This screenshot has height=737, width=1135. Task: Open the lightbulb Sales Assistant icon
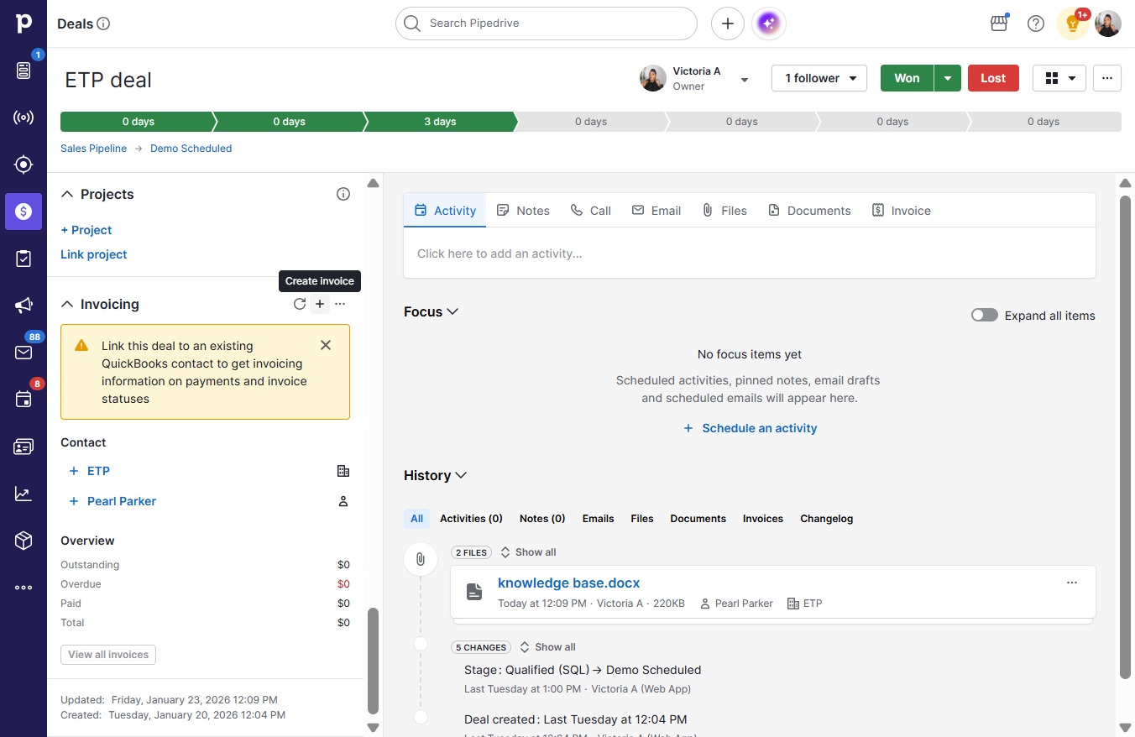point(1072,24)
